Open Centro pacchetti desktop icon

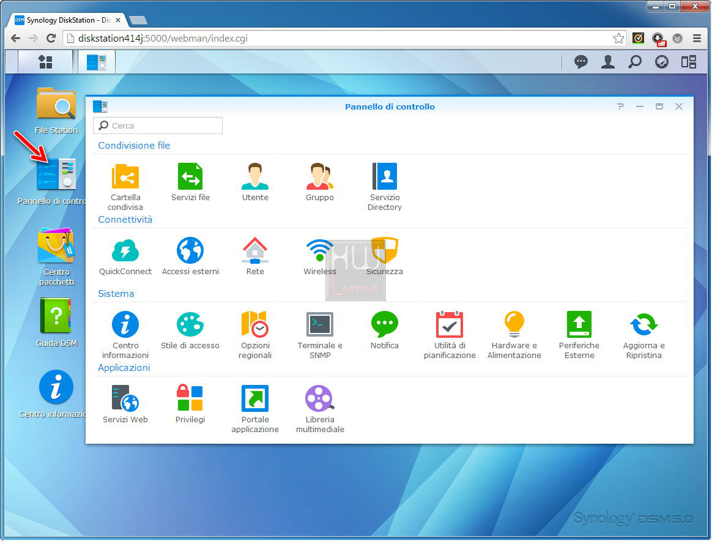point(56,256)
